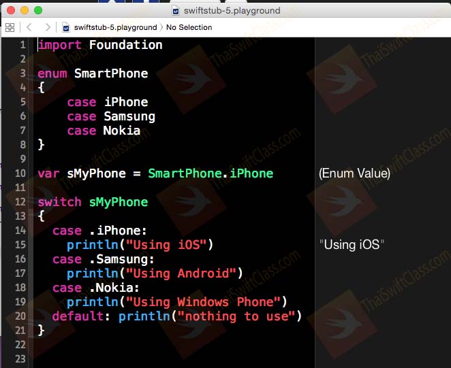Click Nokia in the enum case list

coord(122,131)
